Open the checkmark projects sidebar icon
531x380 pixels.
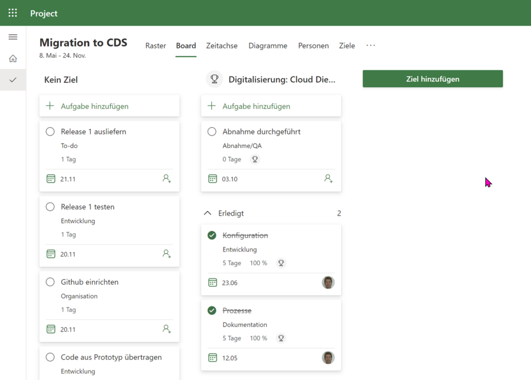(x=13, y=80)
